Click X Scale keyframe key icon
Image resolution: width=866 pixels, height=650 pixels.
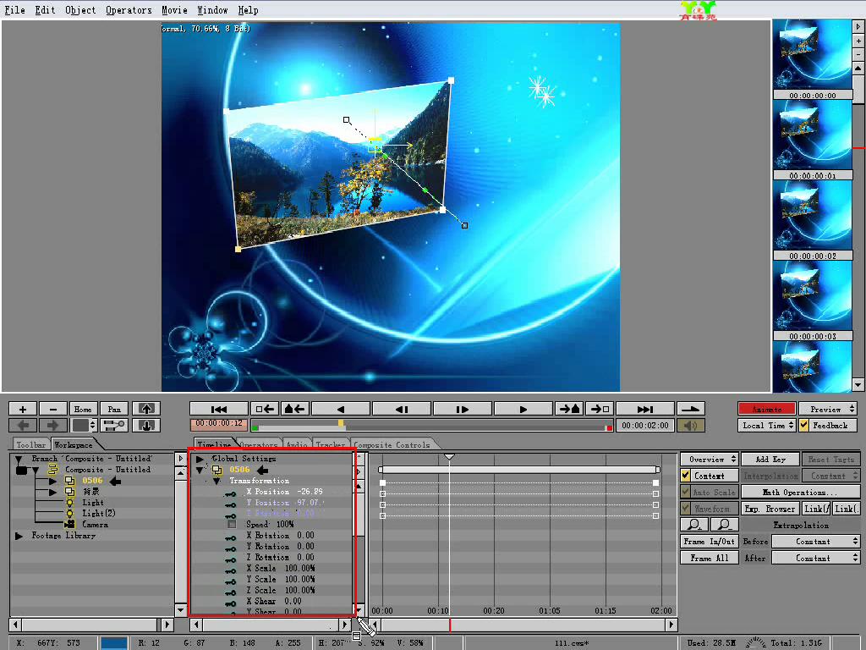(x=230, y=570)
